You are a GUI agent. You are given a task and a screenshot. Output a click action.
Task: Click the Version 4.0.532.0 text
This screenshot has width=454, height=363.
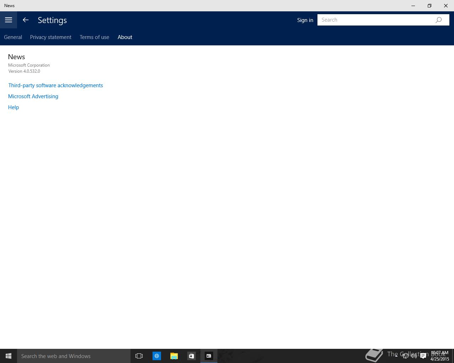pyautogui.click(x=24, y=71)
